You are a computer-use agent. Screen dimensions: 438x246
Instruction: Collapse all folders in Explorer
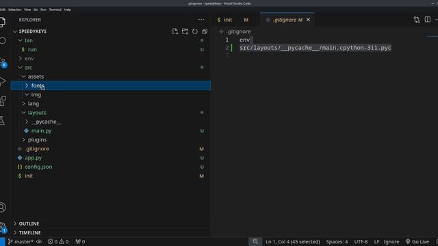205,31
